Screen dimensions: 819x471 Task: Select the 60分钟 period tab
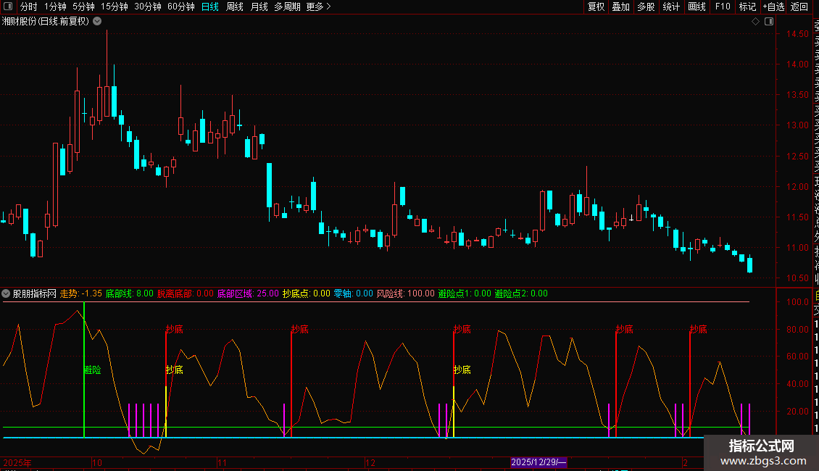tap(181, 7)
